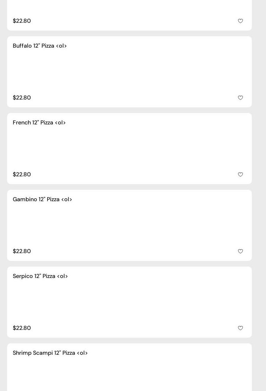266x391 pixels.
Task: Tap the heart on French 12" Pizza
Action: [x=240, y=175]
